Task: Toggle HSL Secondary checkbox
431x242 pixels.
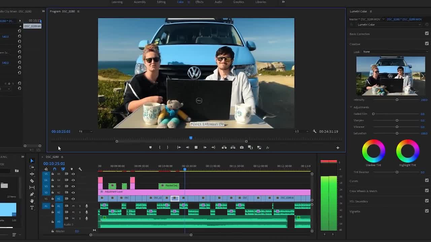Action: click(427, 201)
